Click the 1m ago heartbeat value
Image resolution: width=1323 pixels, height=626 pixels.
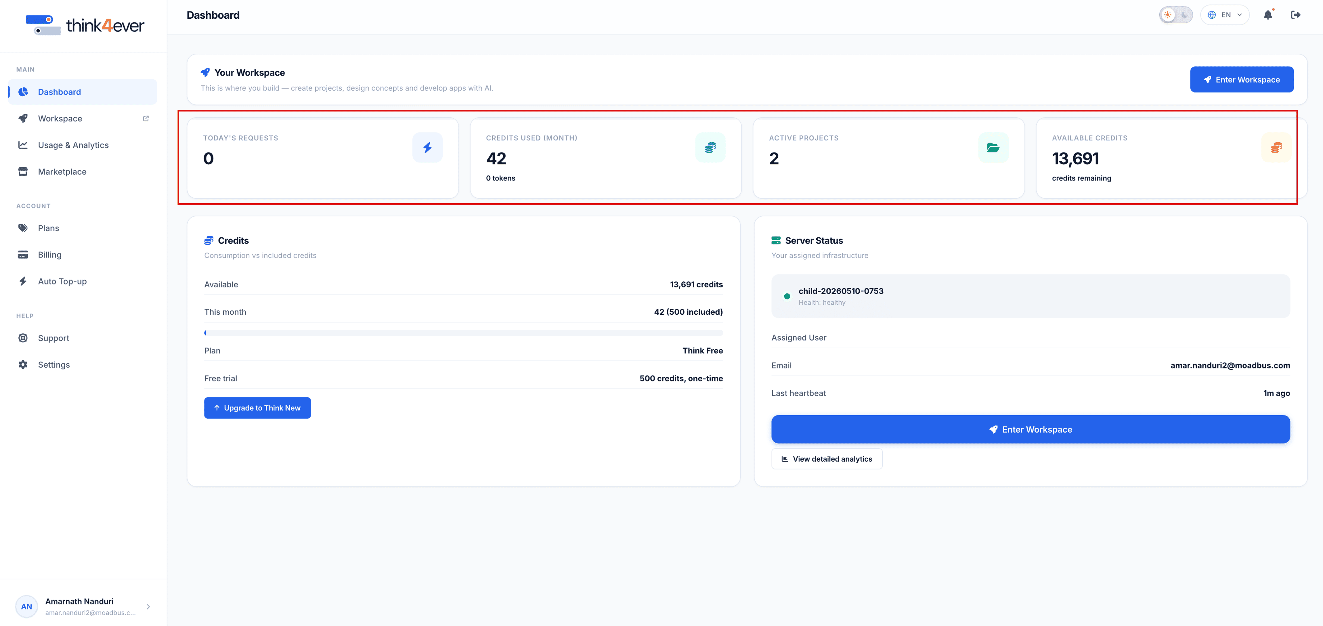click(1276, 393)
